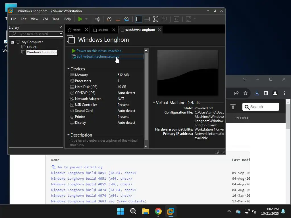Open File Explorer from the taskbar
291x218 pixels.
click(x=146, y=211)
